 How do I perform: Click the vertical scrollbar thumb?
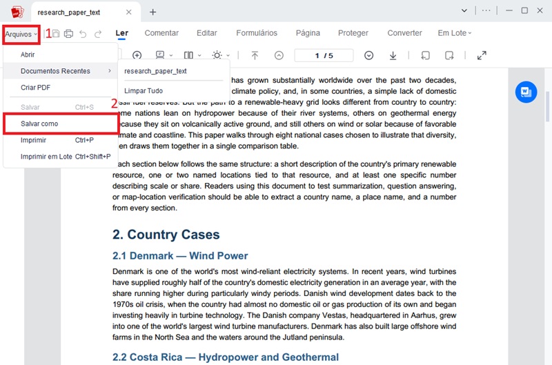[x=547, y=106]
